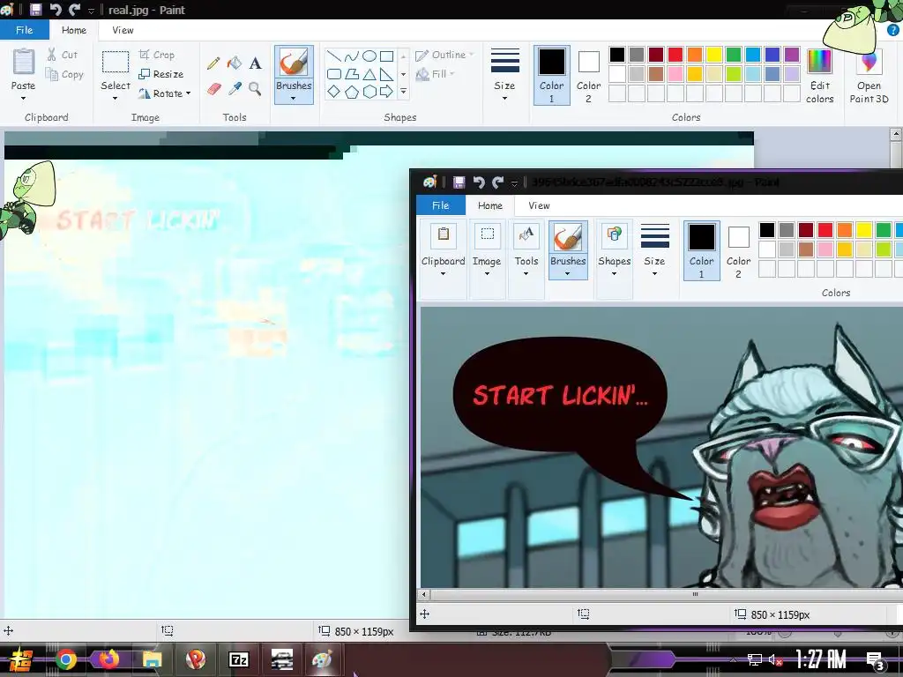Switch to View tab in real.jpg Paint
This screenshot has height=677, width=903.
(123, 30)
